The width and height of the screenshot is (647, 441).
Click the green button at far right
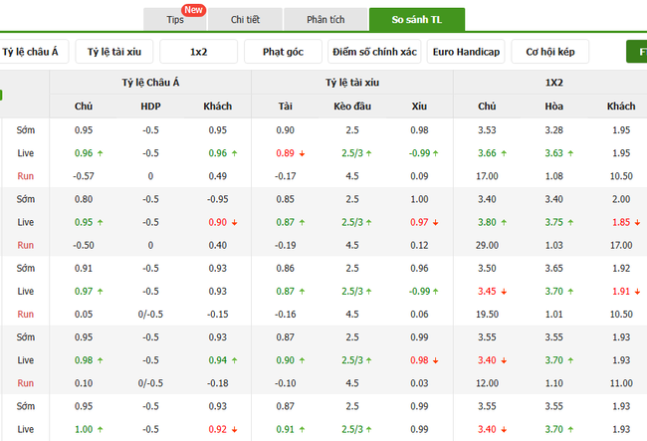point(635,52)
